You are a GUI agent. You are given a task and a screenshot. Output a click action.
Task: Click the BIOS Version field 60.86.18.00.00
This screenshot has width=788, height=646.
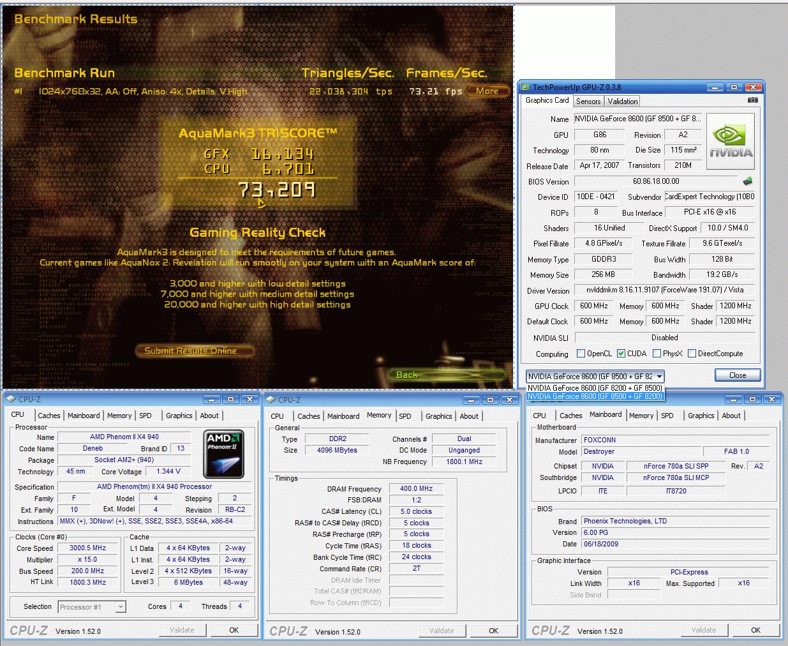pos(656,181)
